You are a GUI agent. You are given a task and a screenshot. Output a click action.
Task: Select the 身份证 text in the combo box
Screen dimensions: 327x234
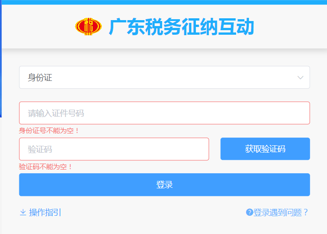pos(40,77)
